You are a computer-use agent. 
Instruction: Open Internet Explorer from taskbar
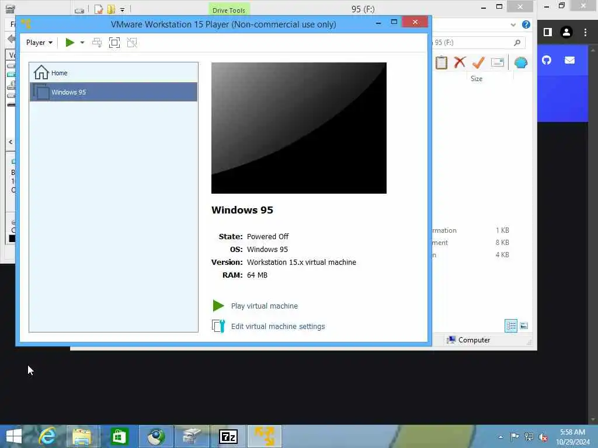[x=47, y=436]
